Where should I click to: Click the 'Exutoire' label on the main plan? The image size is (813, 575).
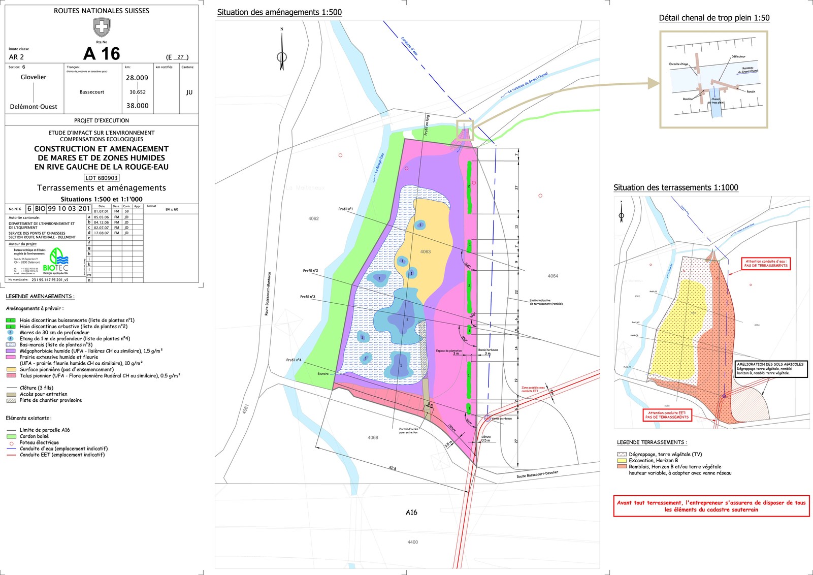point(323,374)
